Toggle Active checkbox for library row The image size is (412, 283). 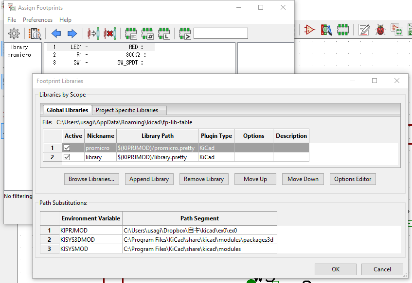tap(67, 157)
